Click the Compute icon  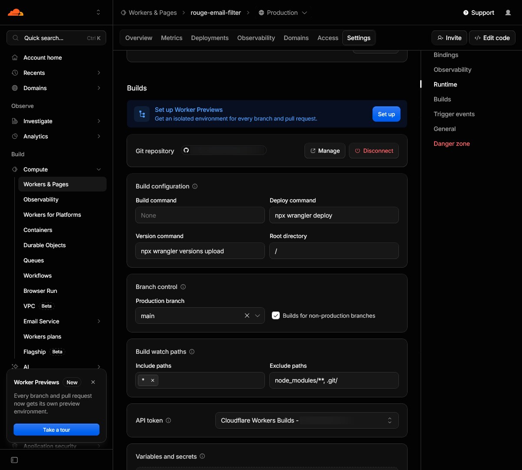(15, 169)
